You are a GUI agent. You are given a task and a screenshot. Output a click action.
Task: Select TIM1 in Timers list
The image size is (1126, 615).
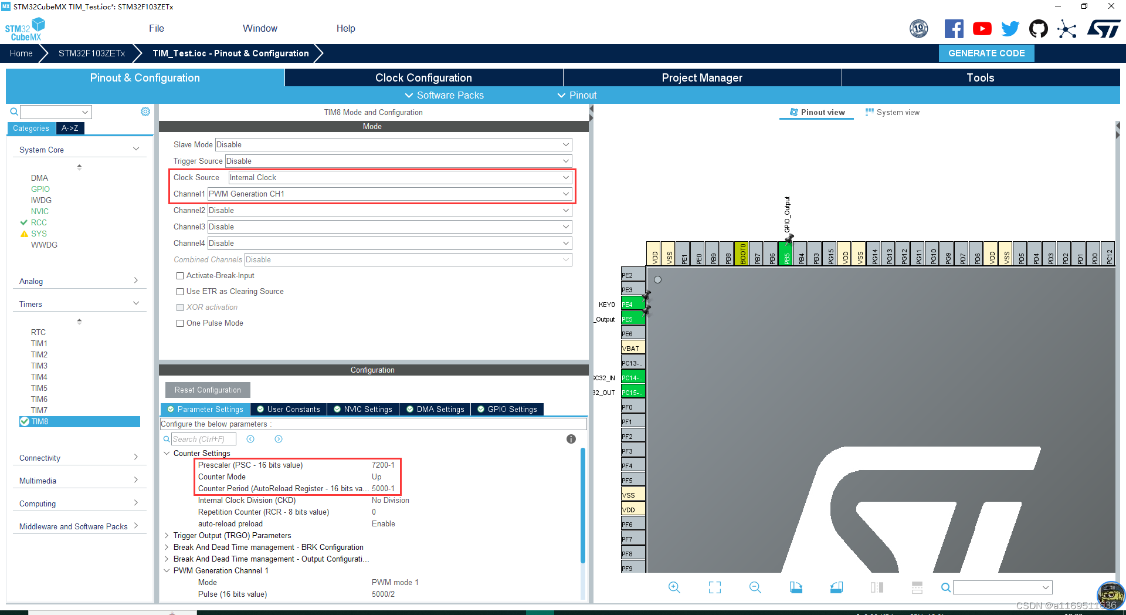pos(39,343)
